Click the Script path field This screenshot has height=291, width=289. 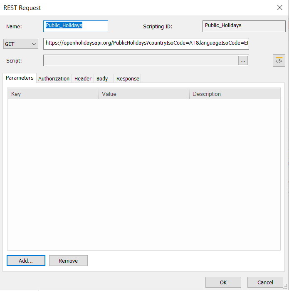(141, 60)
